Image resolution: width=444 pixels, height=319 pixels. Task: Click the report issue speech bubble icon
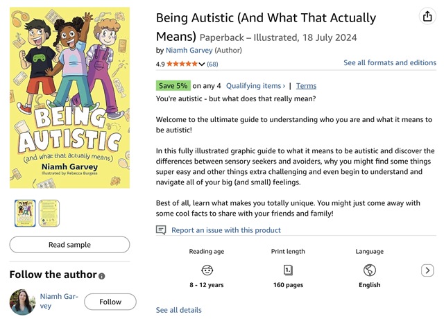coord(161,230)
